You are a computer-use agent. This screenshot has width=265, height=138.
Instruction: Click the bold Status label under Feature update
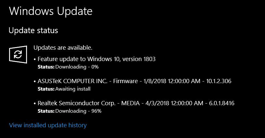(46, 67)
